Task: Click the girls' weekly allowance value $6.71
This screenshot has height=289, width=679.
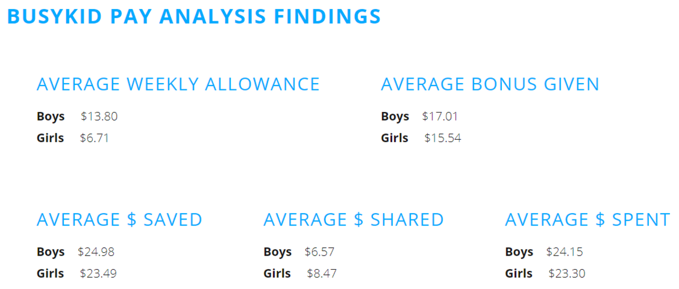Action: tap(94, 138)
